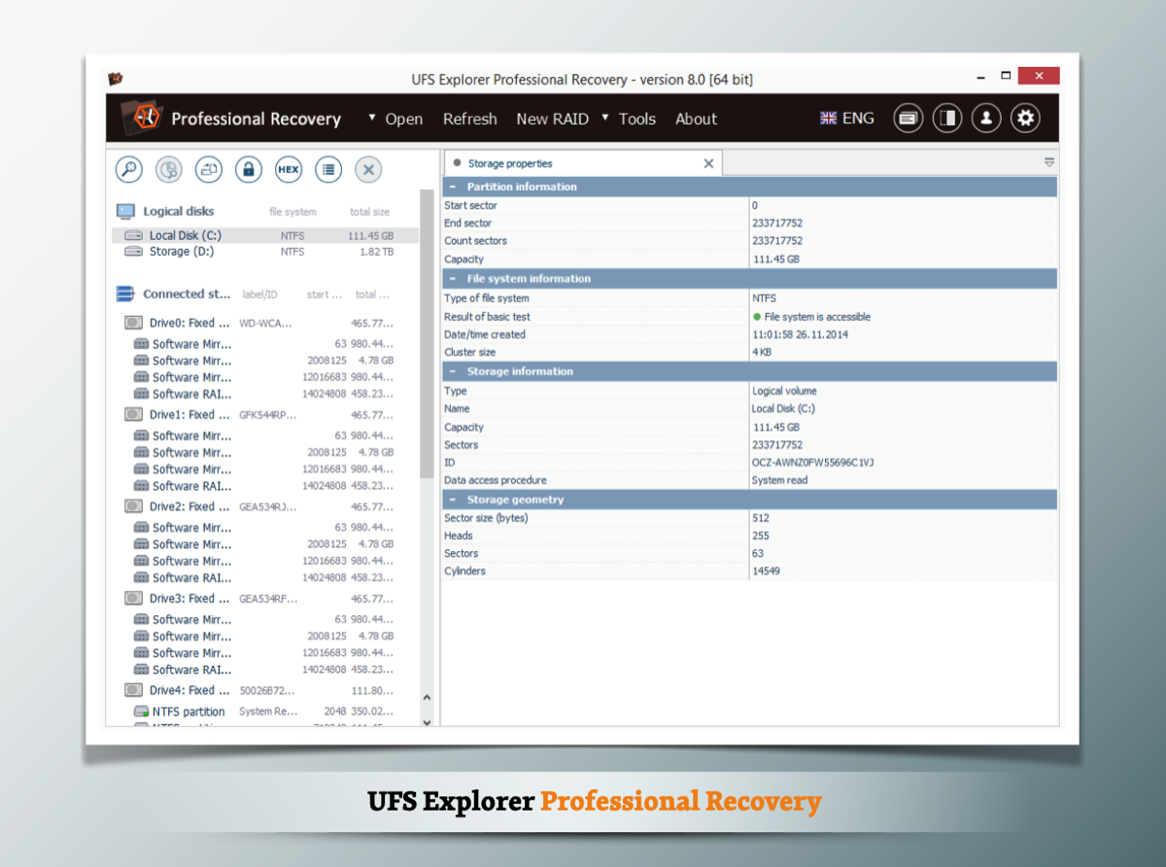Select Storage (D:) in Logical disks
1166x867 pixels.
point(181,252)
